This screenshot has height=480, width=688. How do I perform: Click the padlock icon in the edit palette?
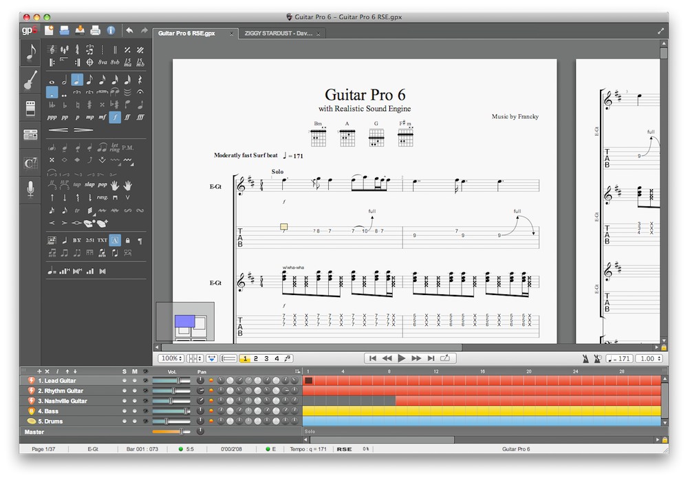coord(128,241)
